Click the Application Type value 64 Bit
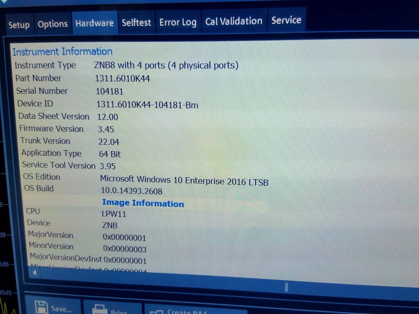The height and width of the screenshot is (314, 419). [x=110, y=154]
